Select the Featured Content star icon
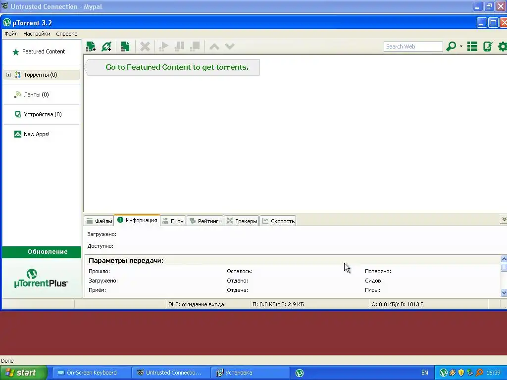 point(16,52)
